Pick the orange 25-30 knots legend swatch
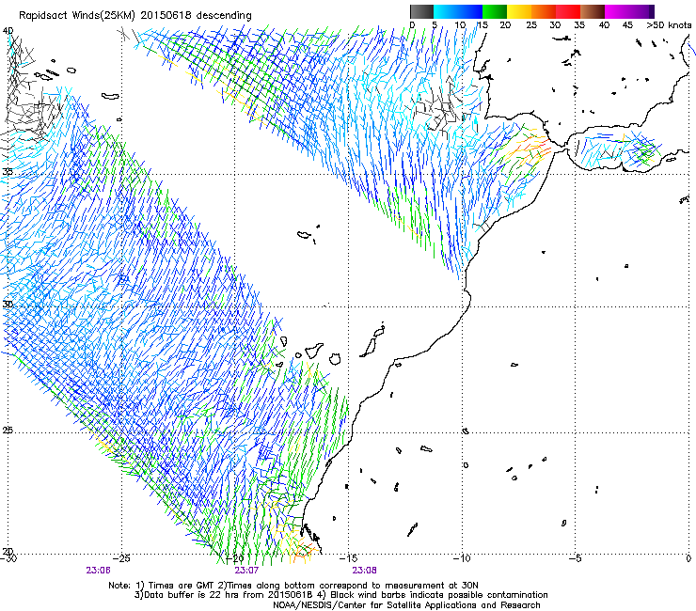This screenshot has width=696, height=611. coord(544,11)
